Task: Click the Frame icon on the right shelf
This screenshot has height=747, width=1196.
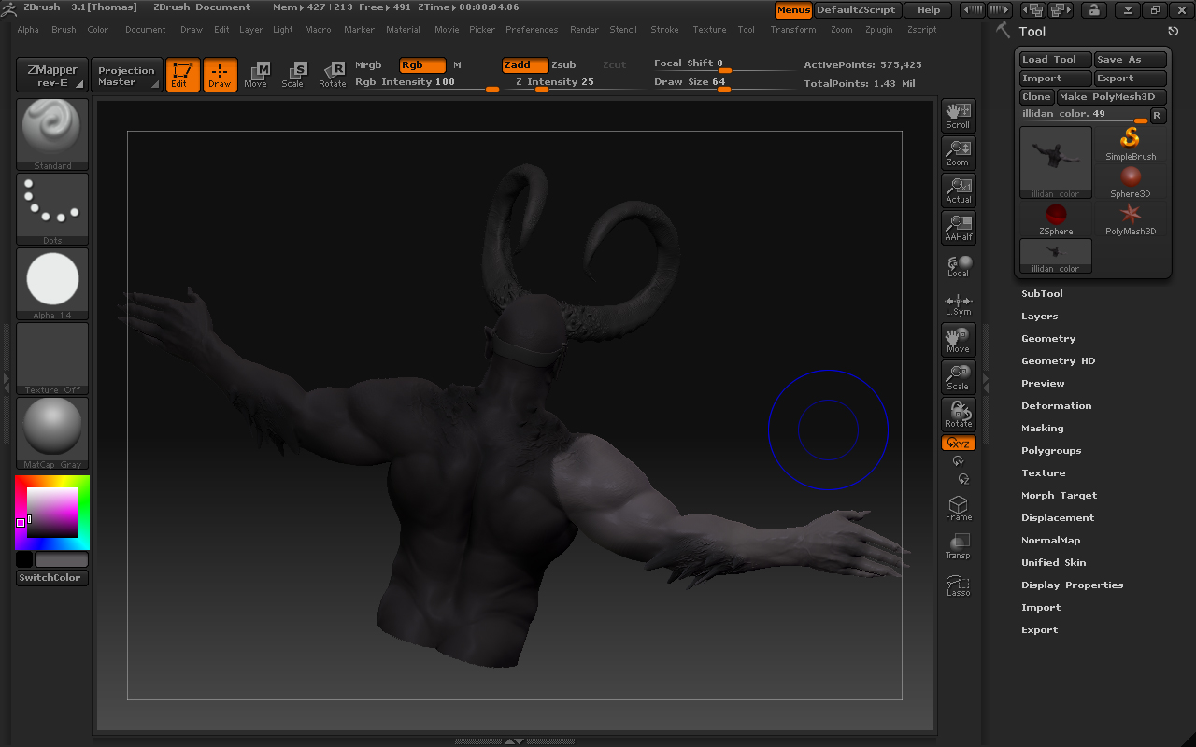Action: pyautogui.click(x=958, y=507)
